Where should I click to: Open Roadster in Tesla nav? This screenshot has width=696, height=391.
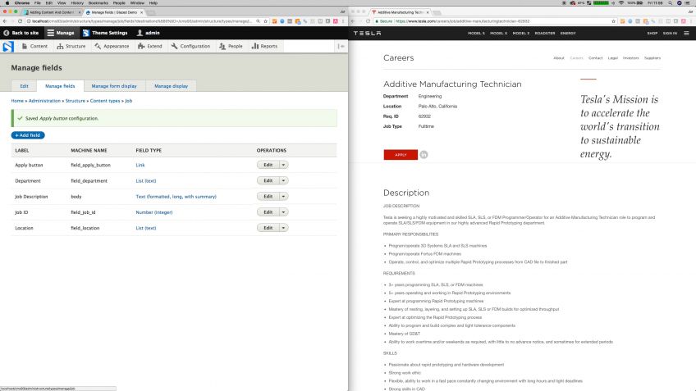point(545,34)
